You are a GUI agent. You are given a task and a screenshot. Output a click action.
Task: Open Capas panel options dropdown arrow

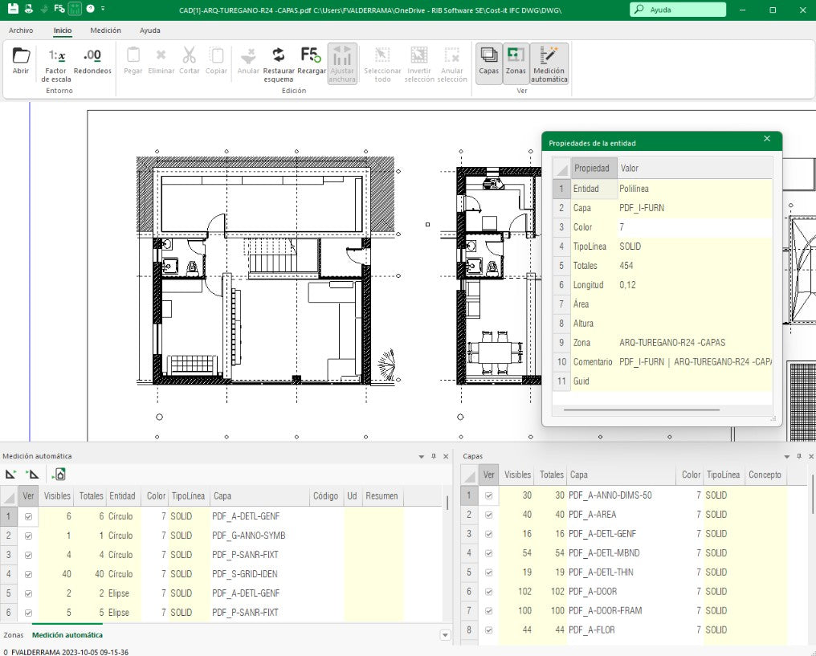pos(787,456)
